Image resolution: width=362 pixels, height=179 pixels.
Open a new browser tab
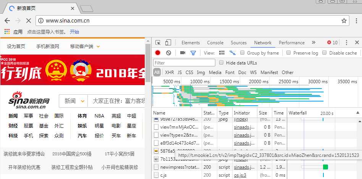[x=86, y=8]
